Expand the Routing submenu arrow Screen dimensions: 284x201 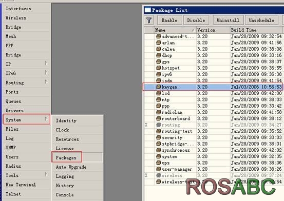(46, 83)
